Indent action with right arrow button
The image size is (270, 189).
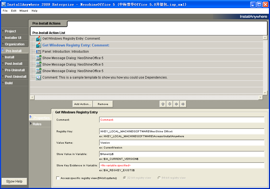click(183, 104)
